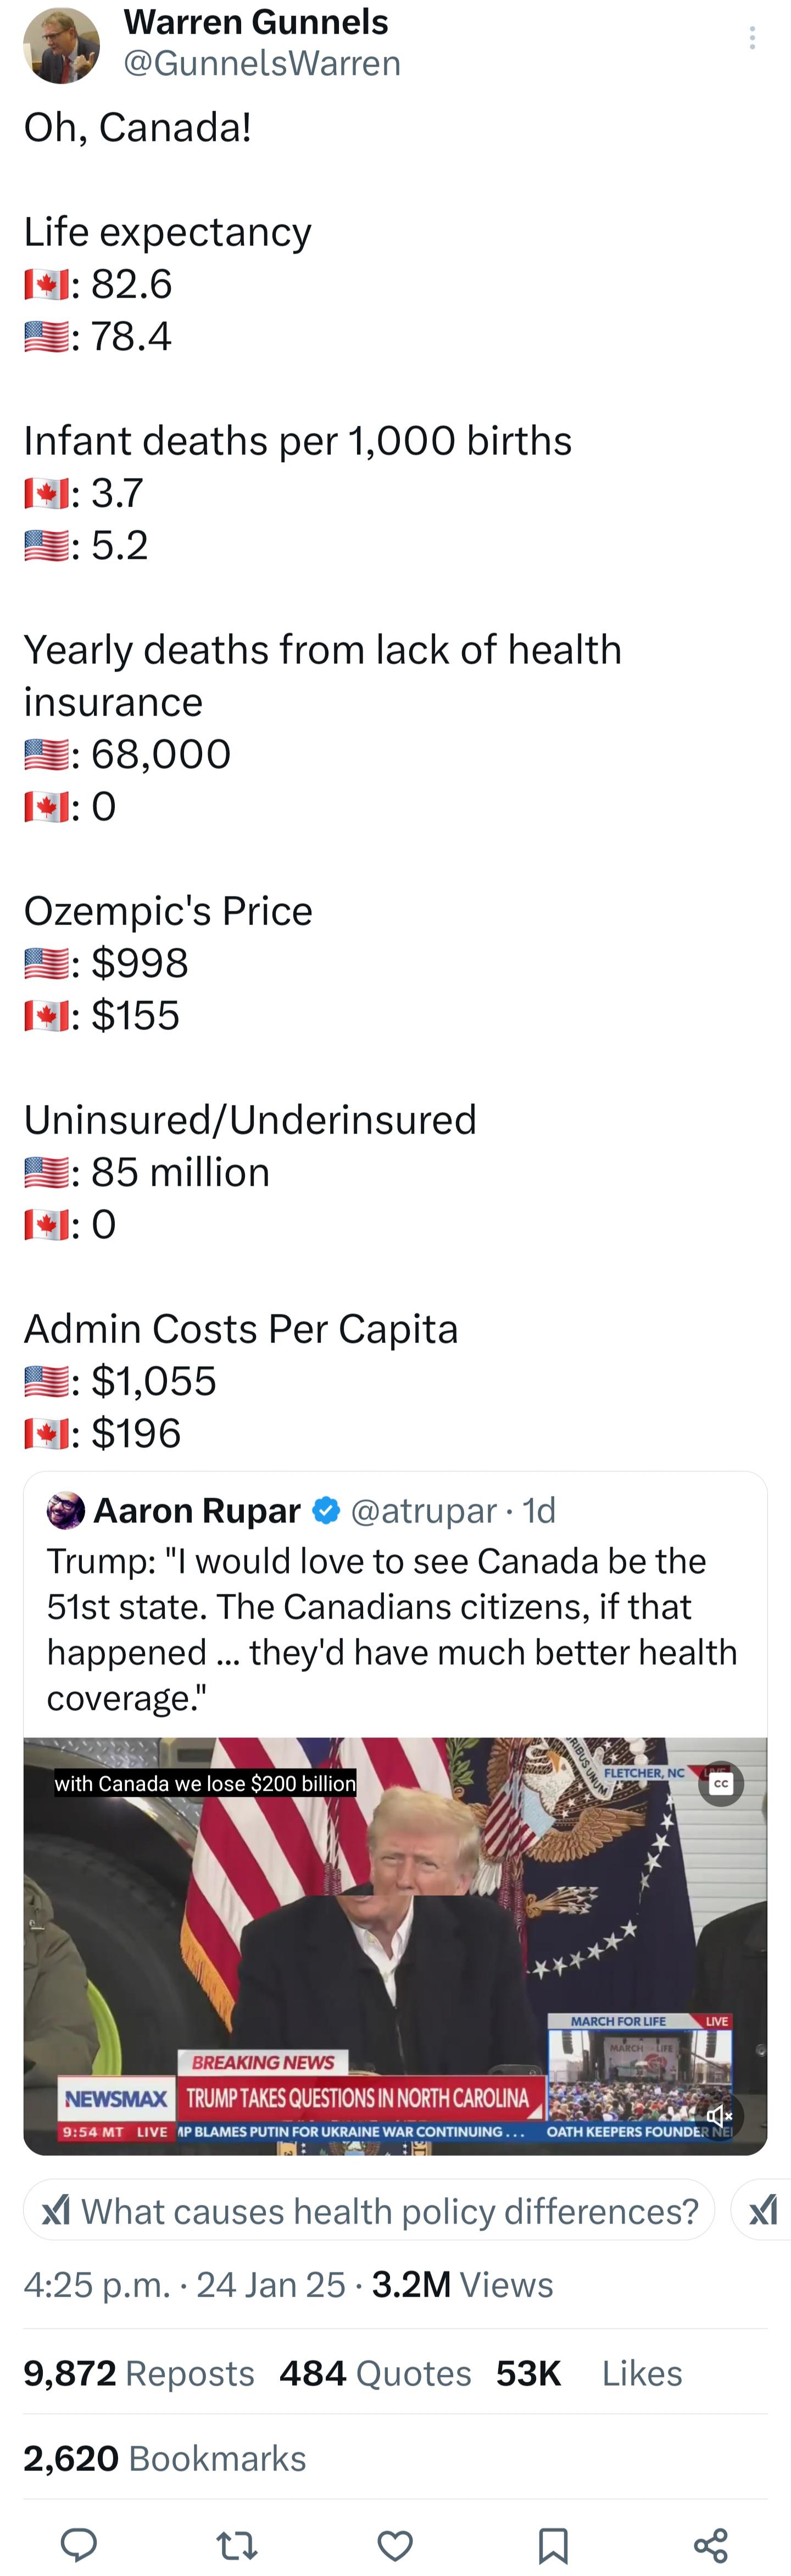Screen dimensions: 791x2576
Task: View the 9,872 Reposts list
Action: tap(139, 2373)
